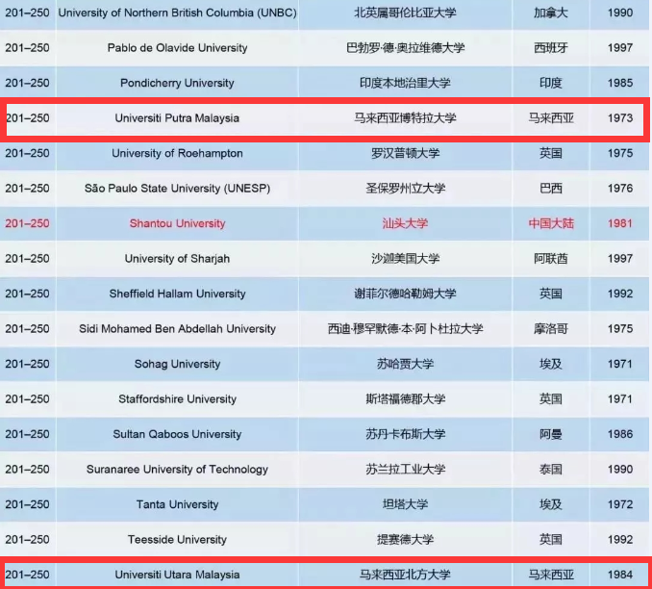Select Sohag University

pyautogui.click(x=178, y=364)
